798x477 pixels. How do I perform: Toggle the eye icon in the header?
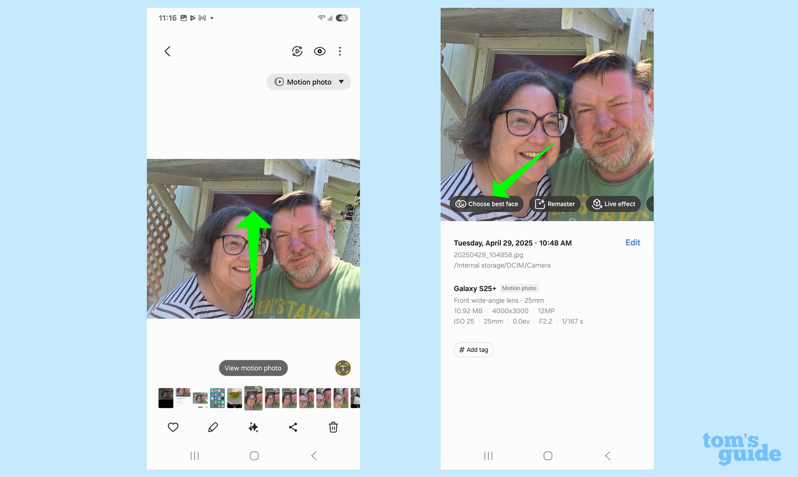click(319, 51)
